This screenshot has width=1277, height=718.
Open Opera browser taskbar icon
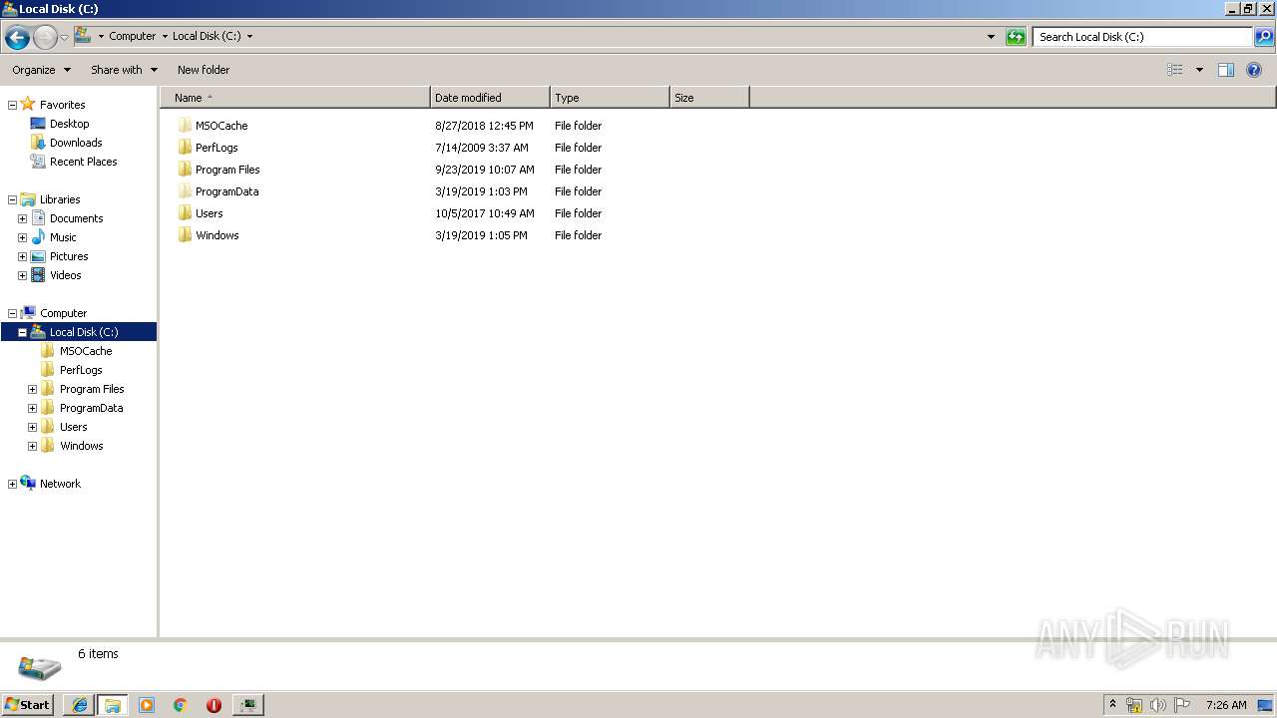tap(213, 705)
